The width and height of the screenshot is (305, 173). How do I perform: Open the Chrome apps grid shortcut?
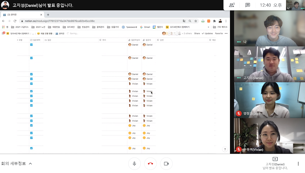point(3,27)
